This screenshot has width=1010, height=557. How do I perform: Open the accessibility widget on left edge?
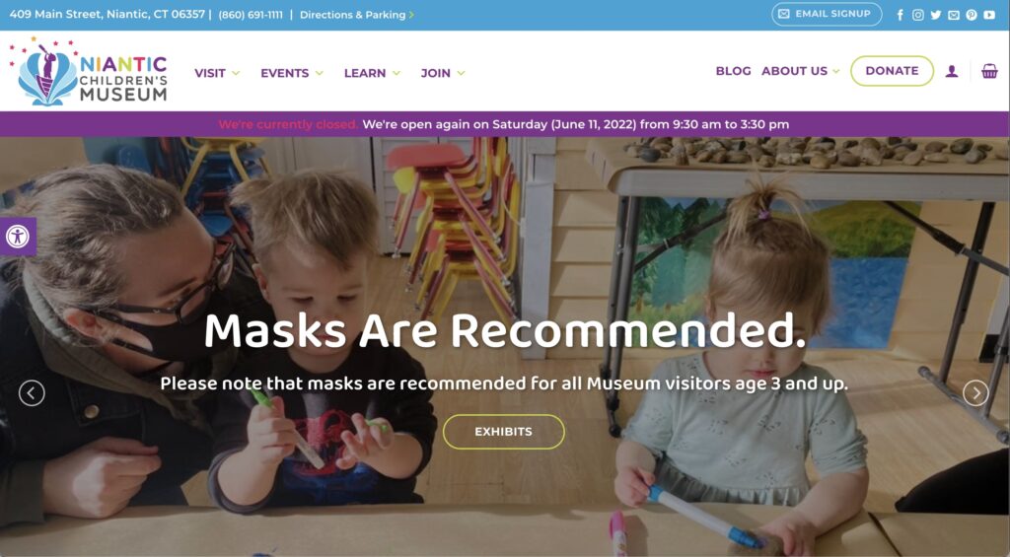(x=18, y=237)
